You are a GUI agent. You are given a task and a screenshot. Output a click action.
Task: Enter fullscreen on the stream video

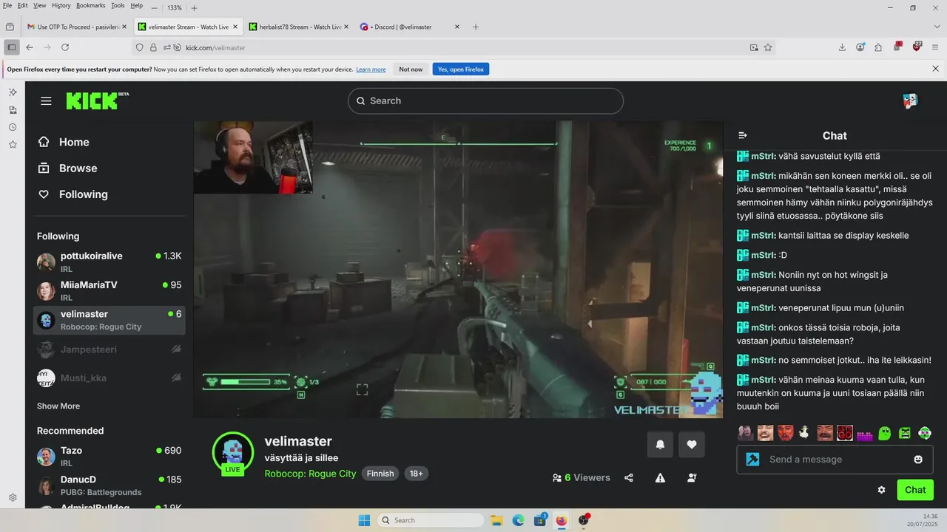tap(362, 389)
